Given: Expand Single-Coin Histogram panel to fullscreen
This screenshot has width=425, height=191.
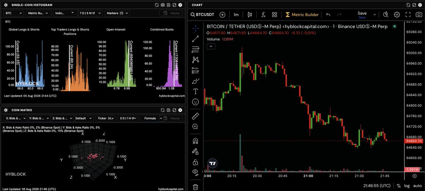Looking at the screenshot, I should 174,5.
